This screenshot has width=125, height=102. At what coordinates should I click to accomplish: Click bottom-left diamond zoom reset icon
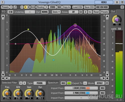point(3,78)
